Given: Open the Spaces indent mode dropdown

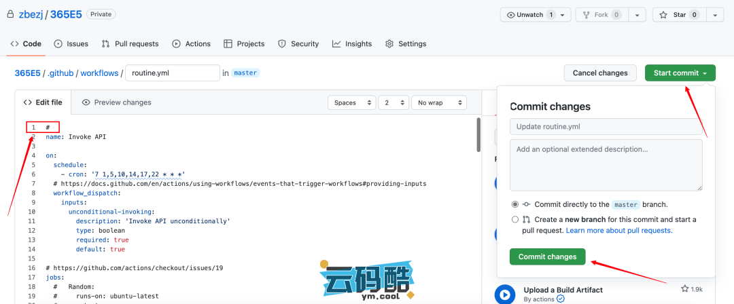Looking at the screenshot, I should [x=351, y=102].
